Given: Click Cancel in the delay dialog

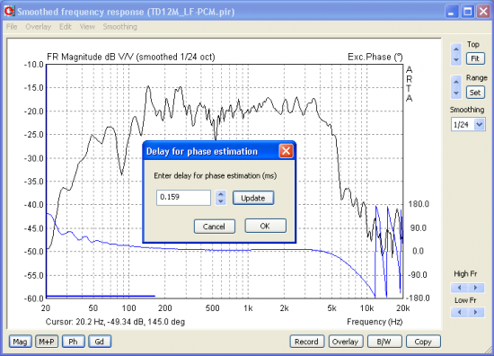Looking at the screenshot, I should pos(215,227).
